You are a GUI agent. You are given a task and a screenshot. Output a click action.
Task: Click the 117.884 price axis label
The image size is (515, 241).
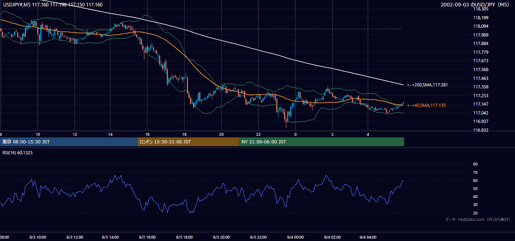click(x=481, y=43)
